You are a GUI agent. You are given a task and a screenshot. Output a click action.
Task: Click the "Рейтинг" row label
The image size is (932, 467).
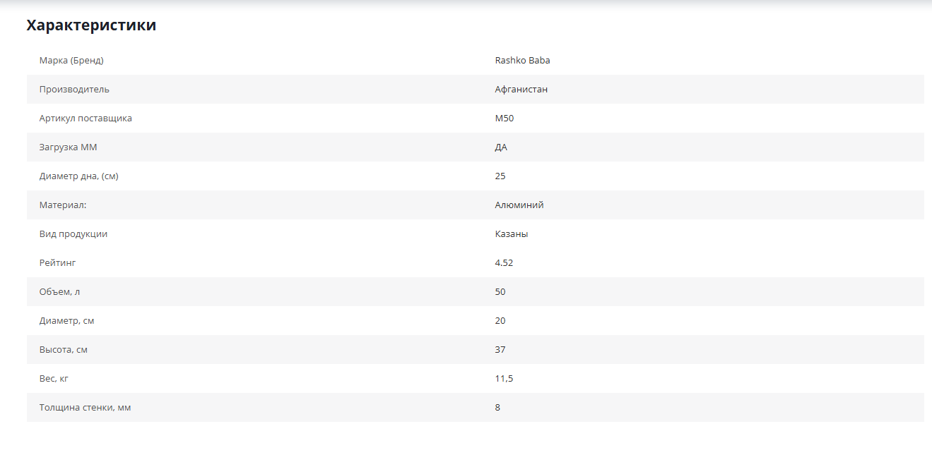[57, 263]
